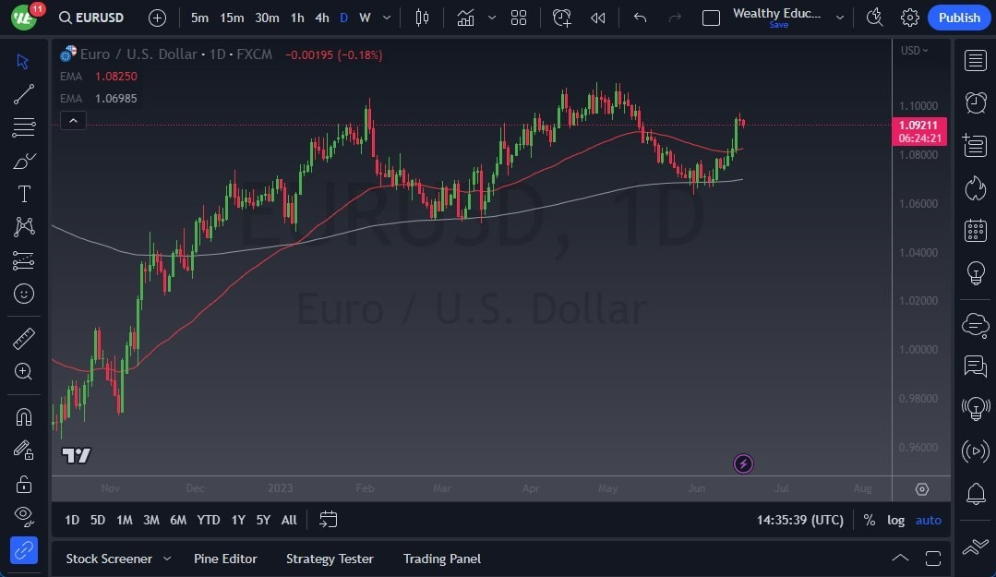Activate the Zoom In tool
The image size is (996, 577).
coord(24,372)
